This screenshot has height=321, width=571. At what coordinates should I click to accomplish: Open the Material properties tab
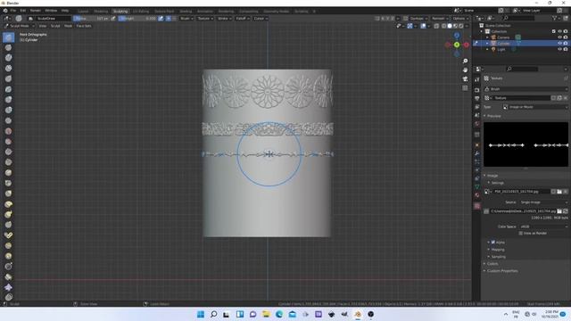tap(477, 195)
